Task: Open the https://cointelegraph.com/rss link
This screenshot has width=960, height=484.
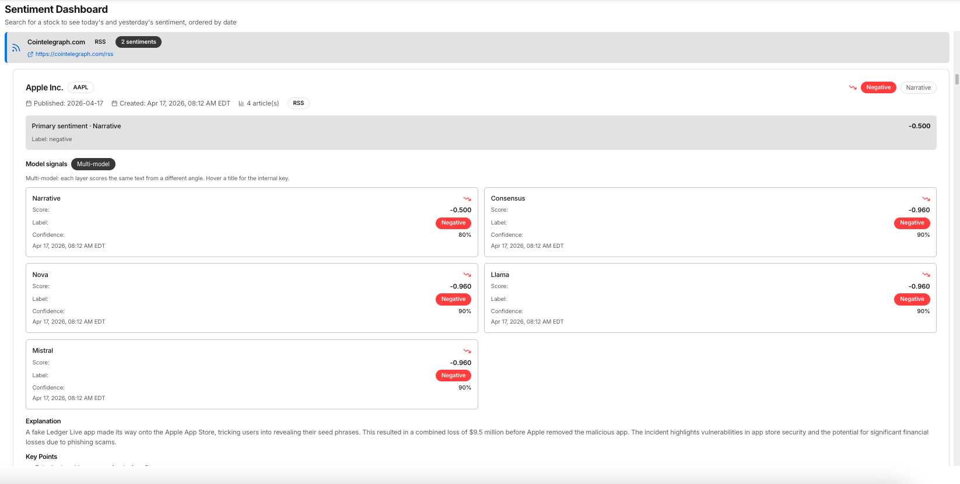Action: pos(74,54)
